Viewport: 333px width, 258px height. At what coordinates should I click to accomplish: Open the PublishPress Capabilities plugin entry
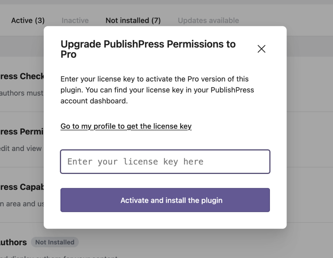pyautogui.click(x=21, y=187)
